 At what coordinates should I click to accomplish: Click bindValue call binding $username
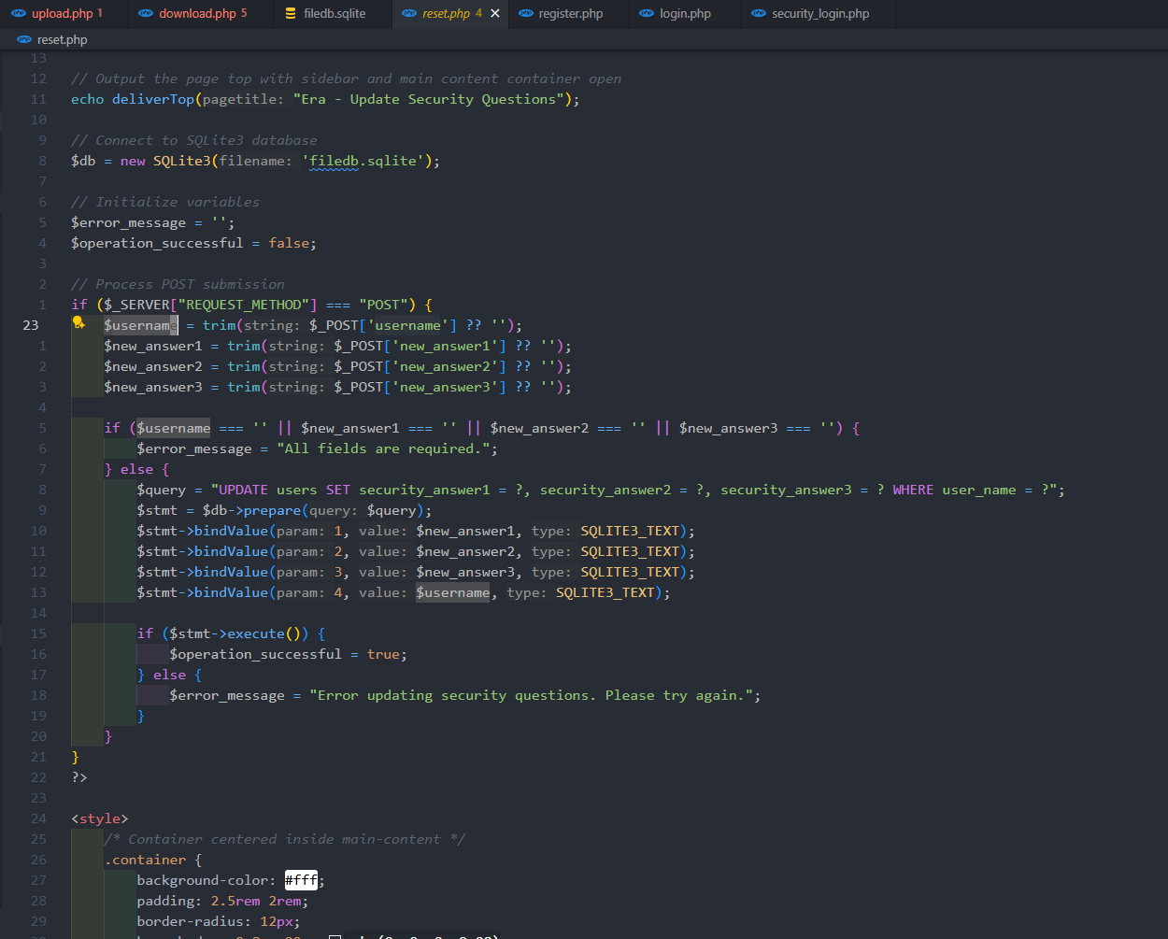tap(404, 592)
